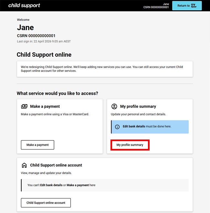Click the info icon in the blue notice
Screen dimensions: 210x213
(x=117, y=127)
